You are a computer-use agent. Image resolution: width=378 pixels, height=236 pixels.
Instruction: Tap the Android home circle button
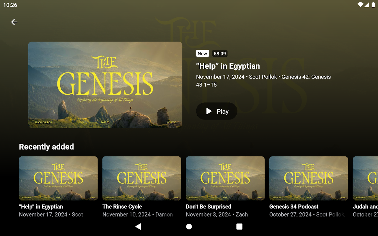pyautogui.click(x=189, y=226)
